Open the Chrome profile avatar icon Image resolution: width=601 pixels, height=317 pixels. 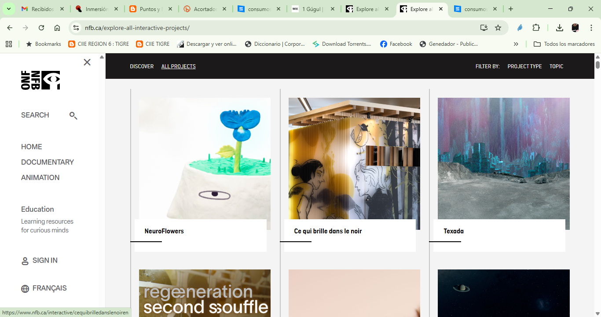click(575, 27)
